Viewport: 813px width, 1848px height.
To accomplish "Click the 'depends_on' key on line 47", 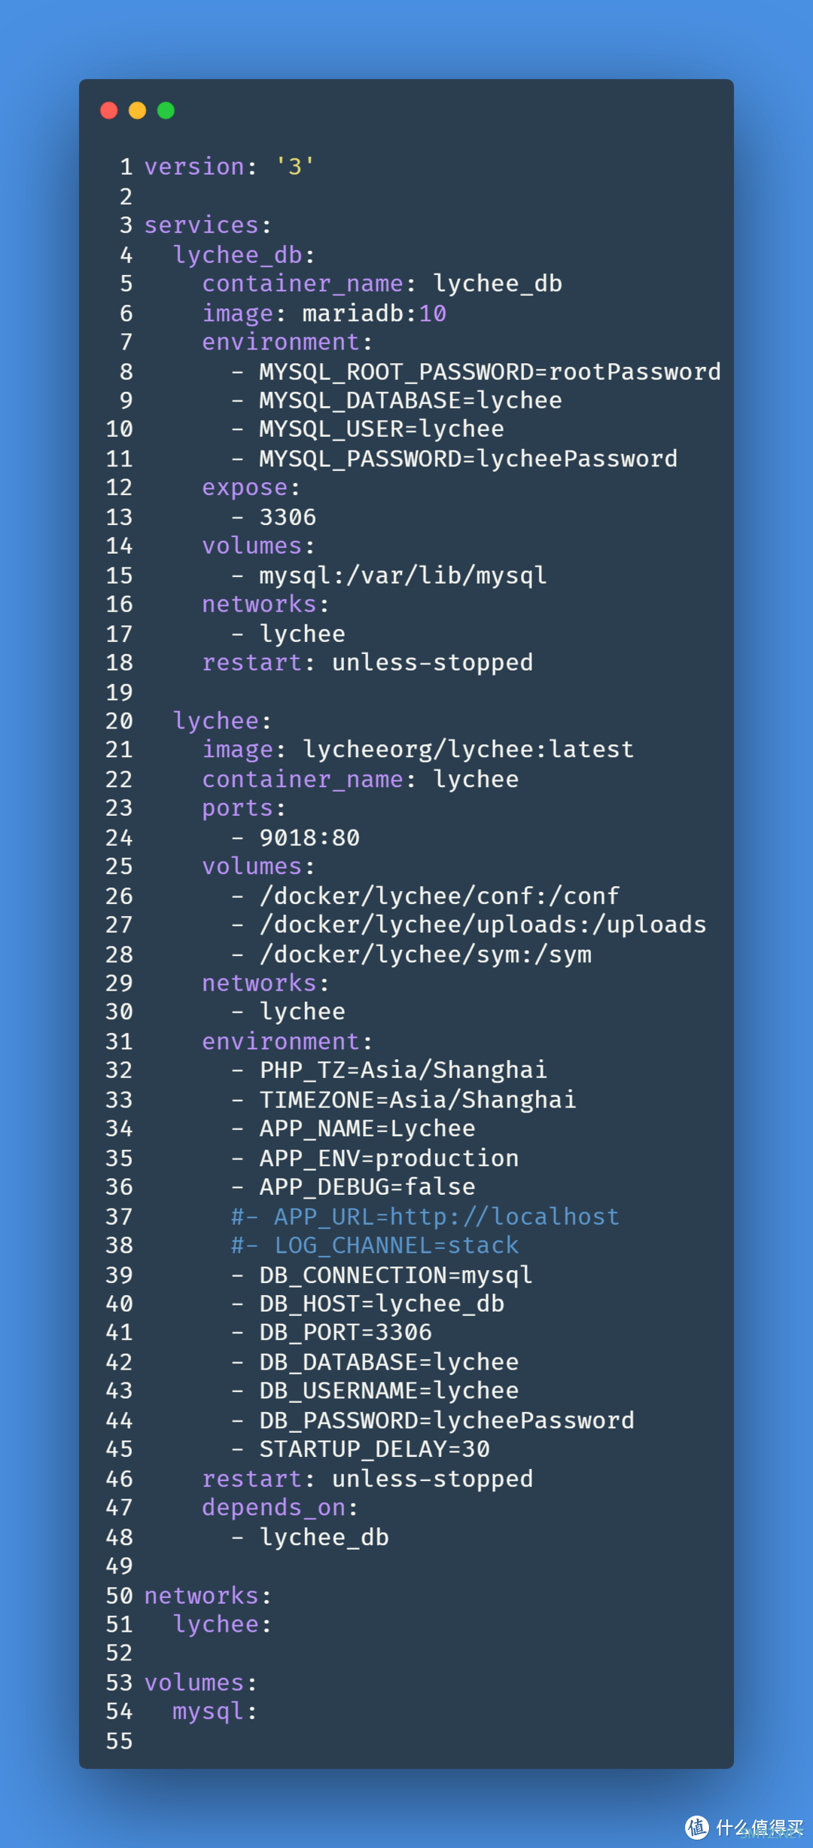I will (x=273, y=1508).
